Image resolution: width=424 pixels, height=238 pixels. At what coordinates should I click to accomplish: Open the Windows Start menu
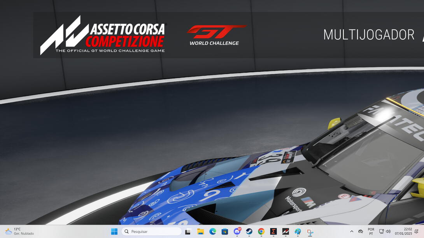click(x=114, y=231)
